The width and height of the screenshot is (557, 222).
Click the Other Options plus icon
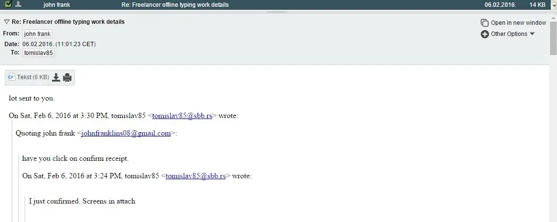click(485, 34)
